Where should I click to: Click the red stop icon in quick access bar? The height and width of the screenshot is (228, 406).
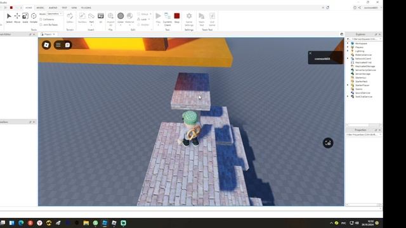(11, 8)
